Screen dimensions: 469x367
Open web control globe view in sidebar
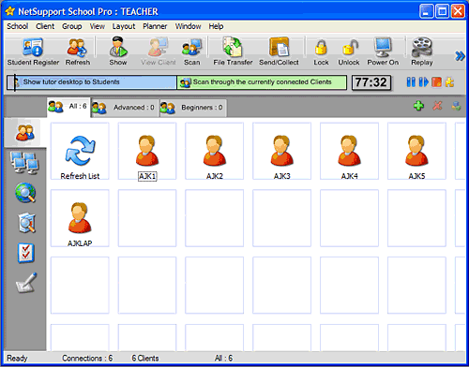click(25, 193)
